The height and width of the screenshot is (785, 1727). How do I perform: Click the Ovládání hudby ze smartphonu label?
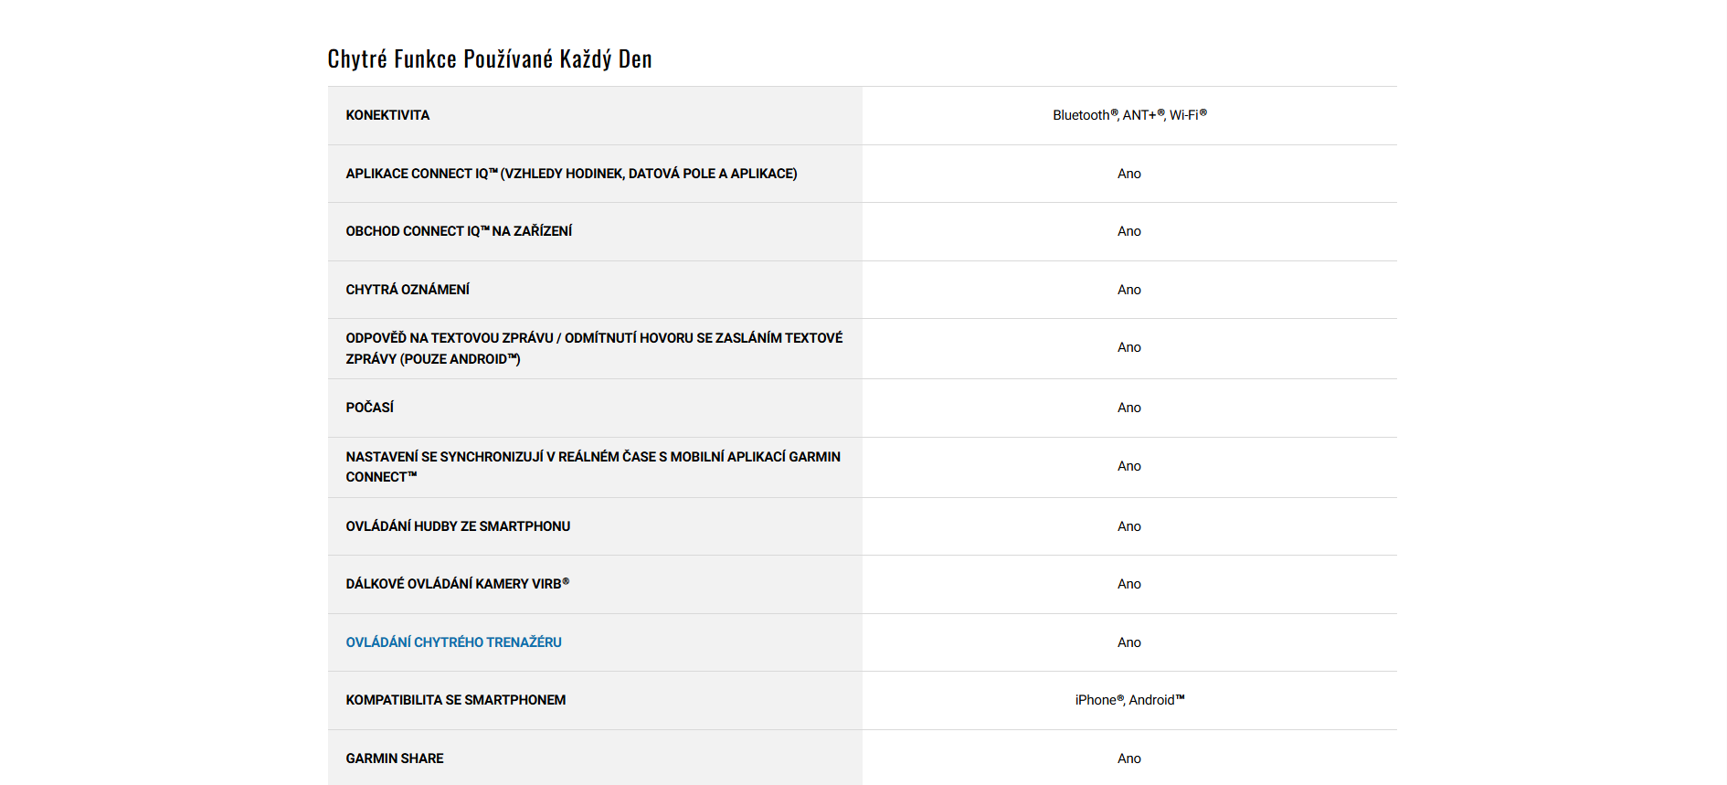click(458, 526)
